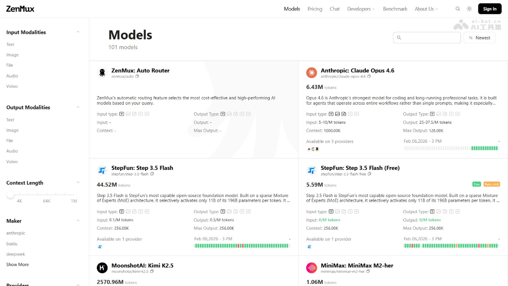Click the search magnifier icon in header

[x=458, y=9]
